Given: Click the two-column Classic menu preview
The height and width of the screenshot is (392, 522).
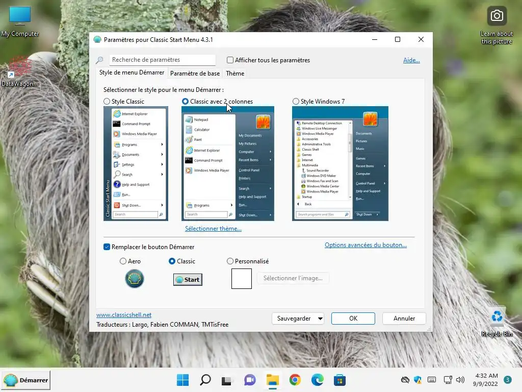Looking at the screenshot, I should point(228,163).
